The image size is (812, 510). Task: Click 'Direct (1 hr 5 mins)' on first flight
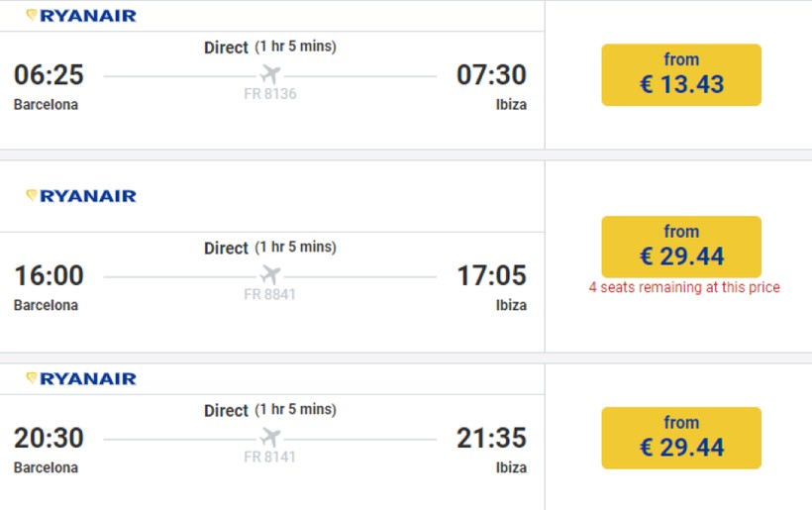269,47
